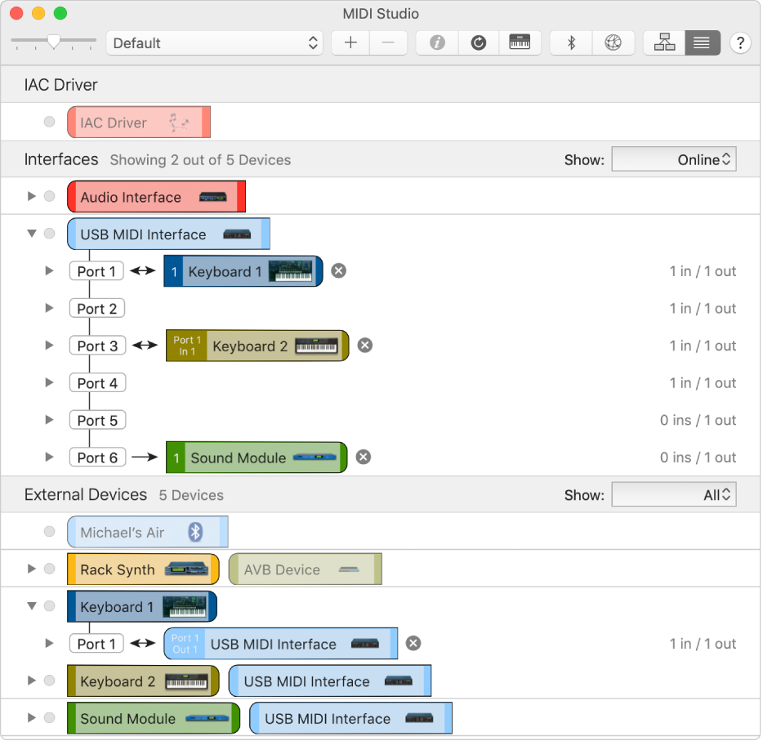The image size is (763, 741).
Task: Remove the Sound Module connection on Port 6
Action: pos(364,458)
